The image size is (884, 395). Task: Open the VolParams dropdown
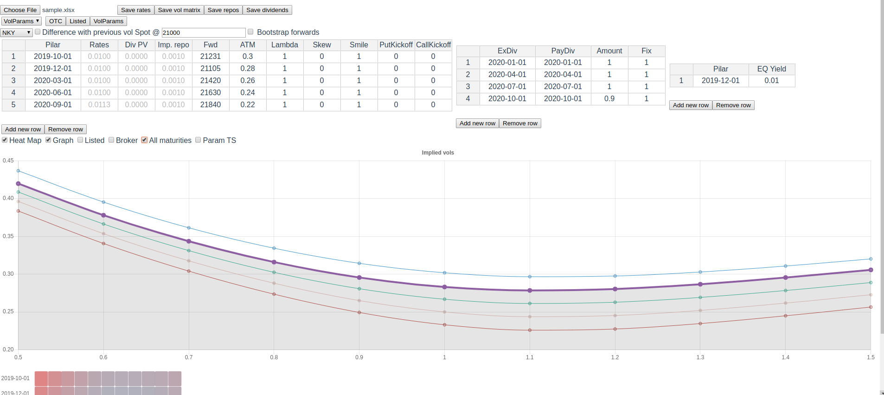point(21,21)
